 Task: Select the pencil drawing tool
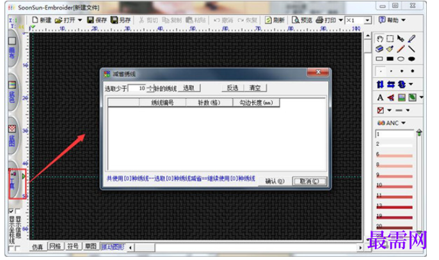point(411,38)
